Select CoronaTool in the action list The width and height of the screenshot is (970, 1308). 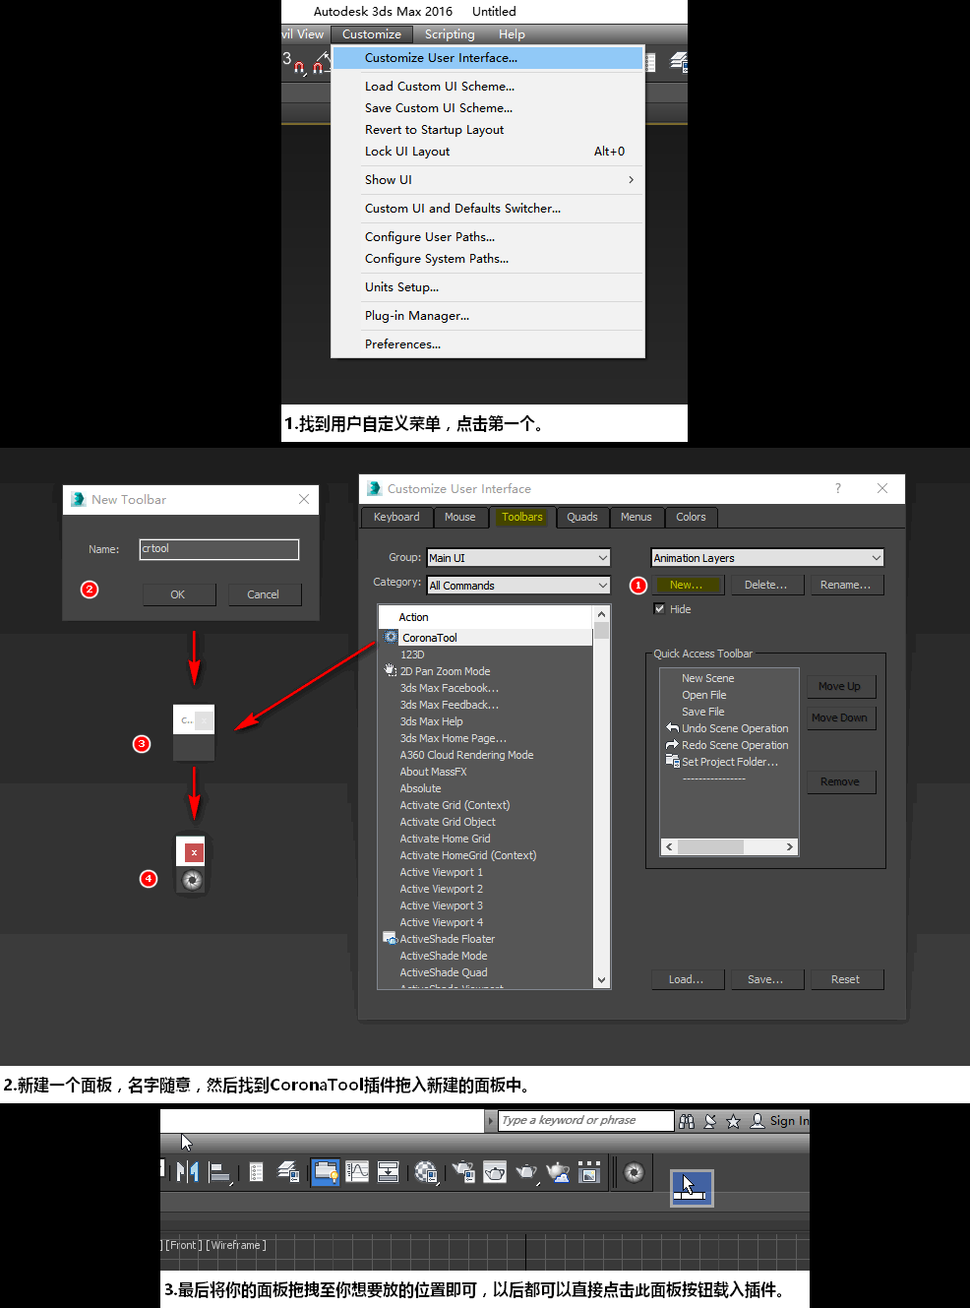pos(487,638)
